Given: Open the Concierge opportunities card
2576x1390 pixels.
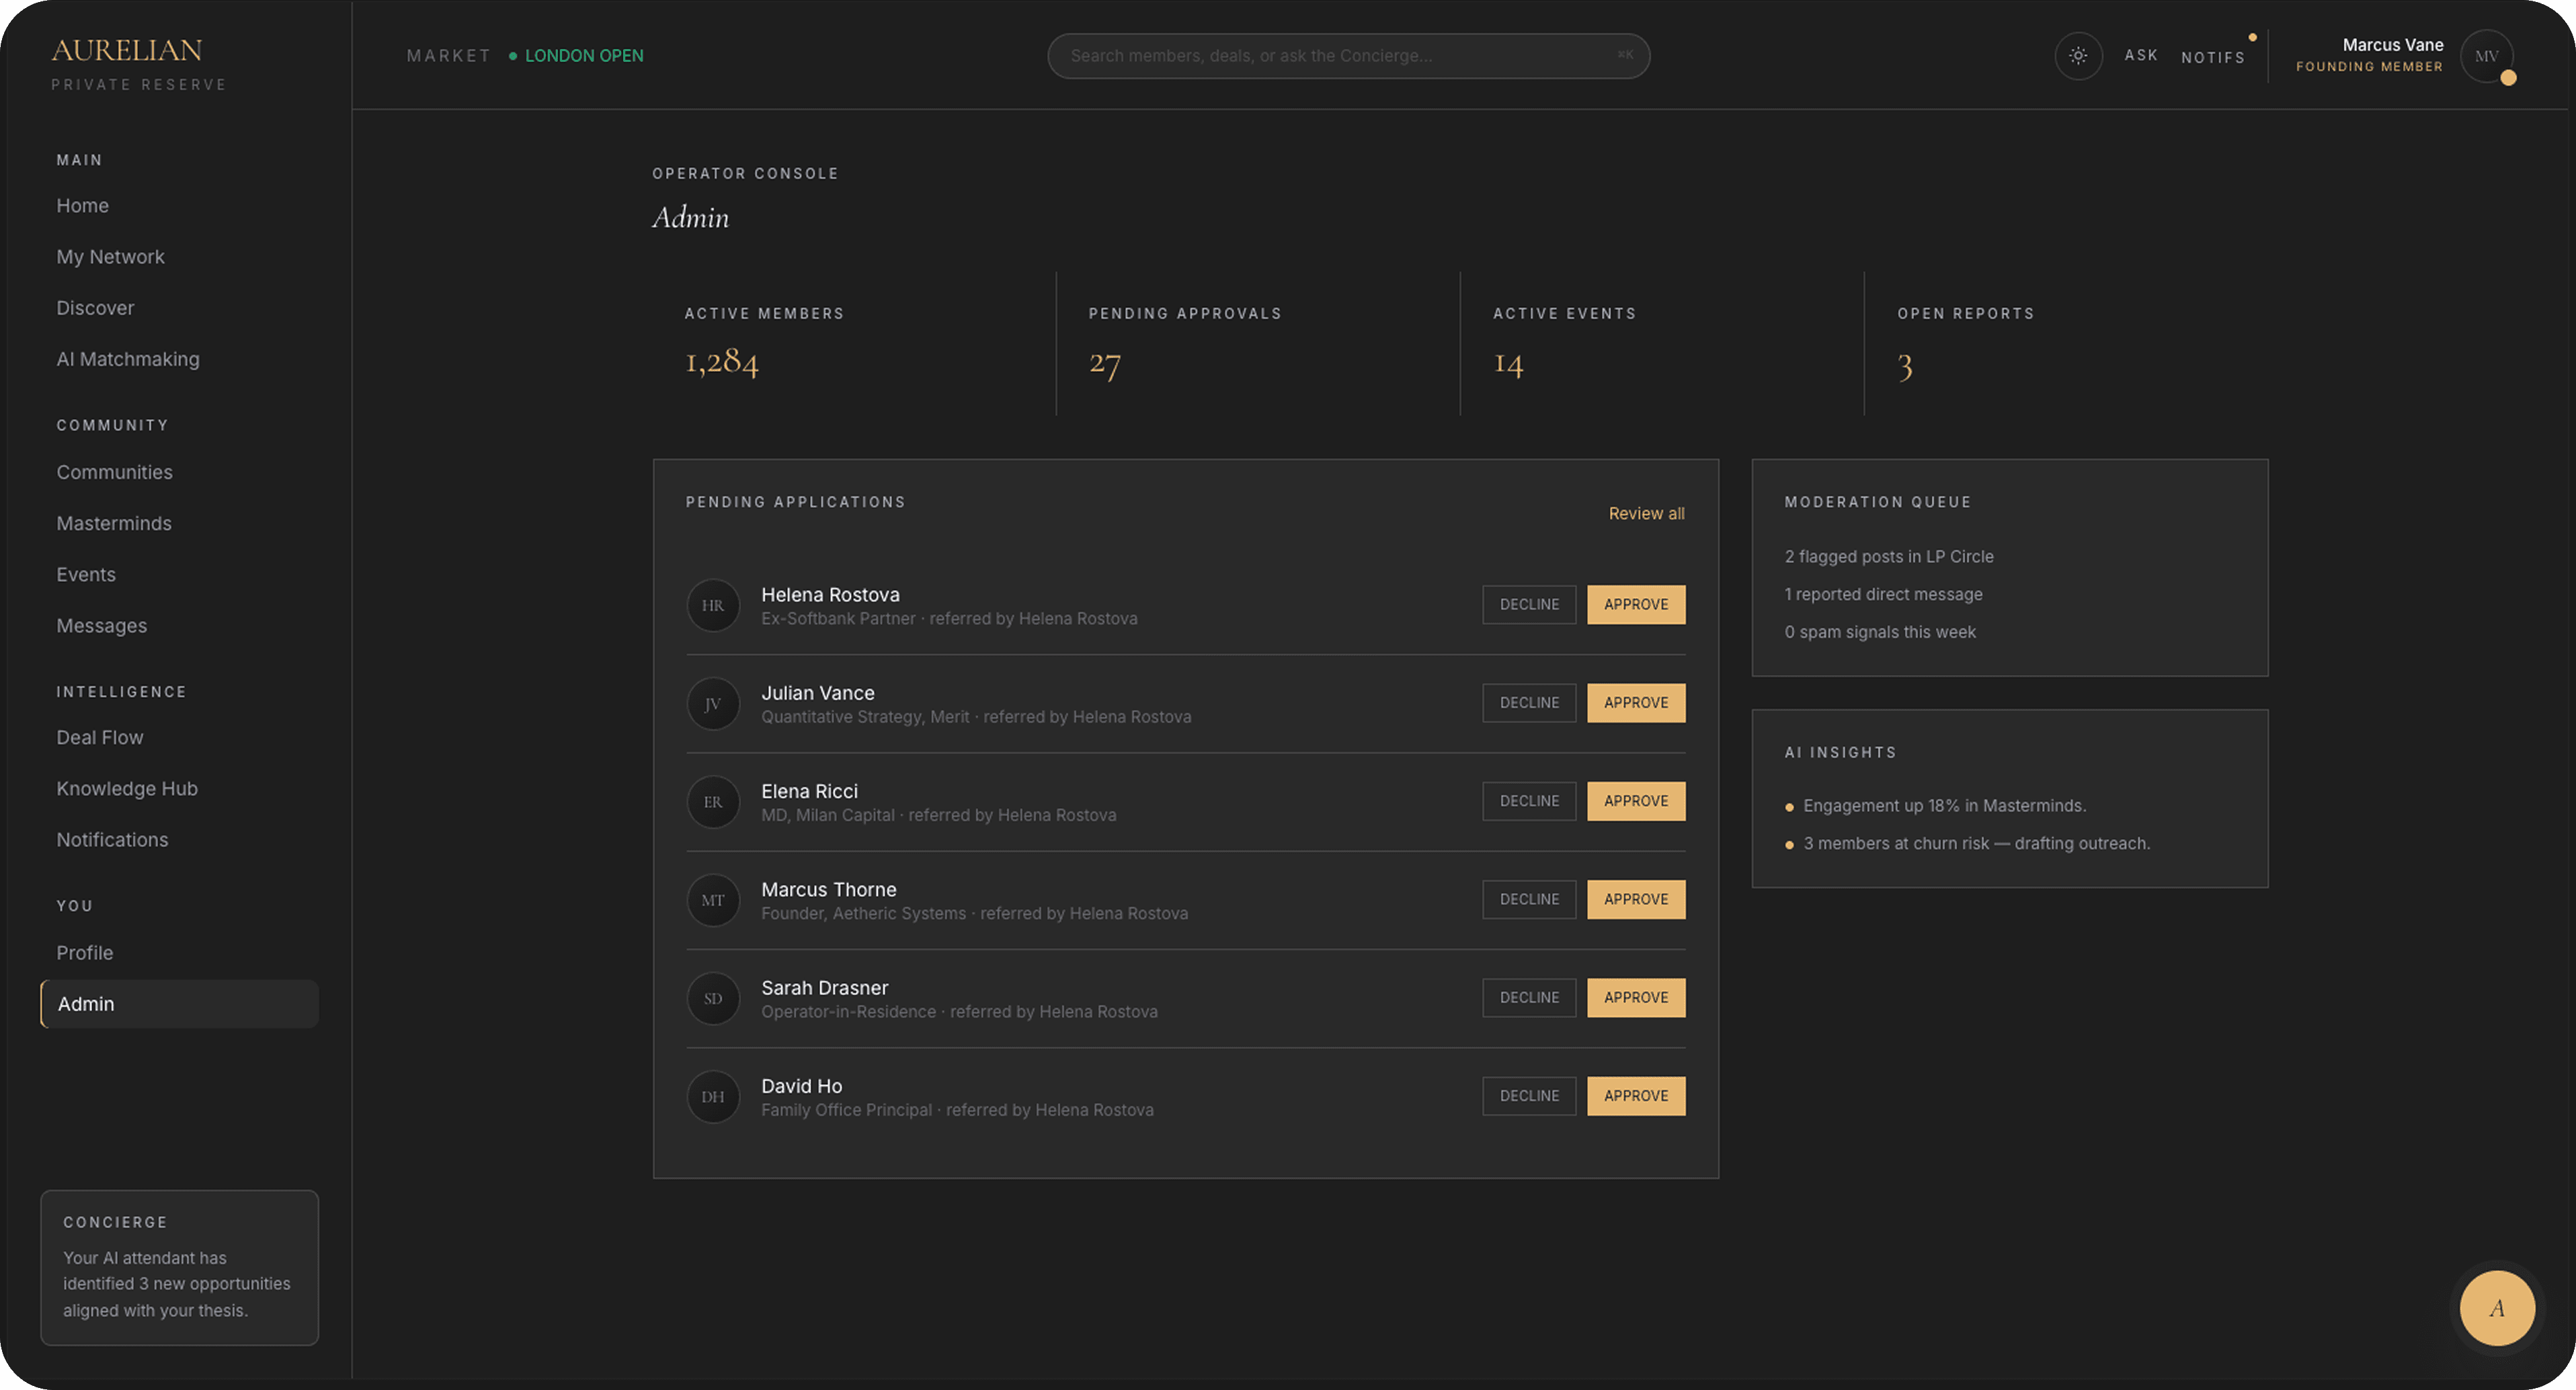Looking at the screenshot, I should [179, 1267].
